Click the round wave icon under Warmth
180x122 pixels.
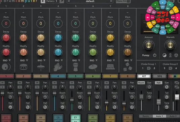coord(165,55)
